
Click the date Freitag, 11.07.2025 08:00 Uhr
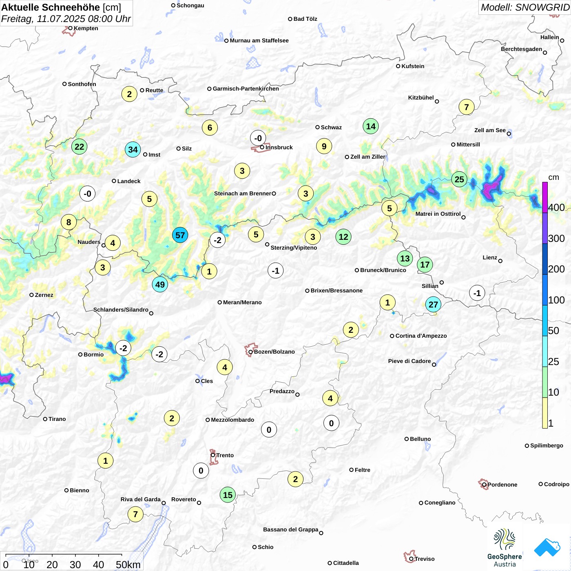pos(66,19)
